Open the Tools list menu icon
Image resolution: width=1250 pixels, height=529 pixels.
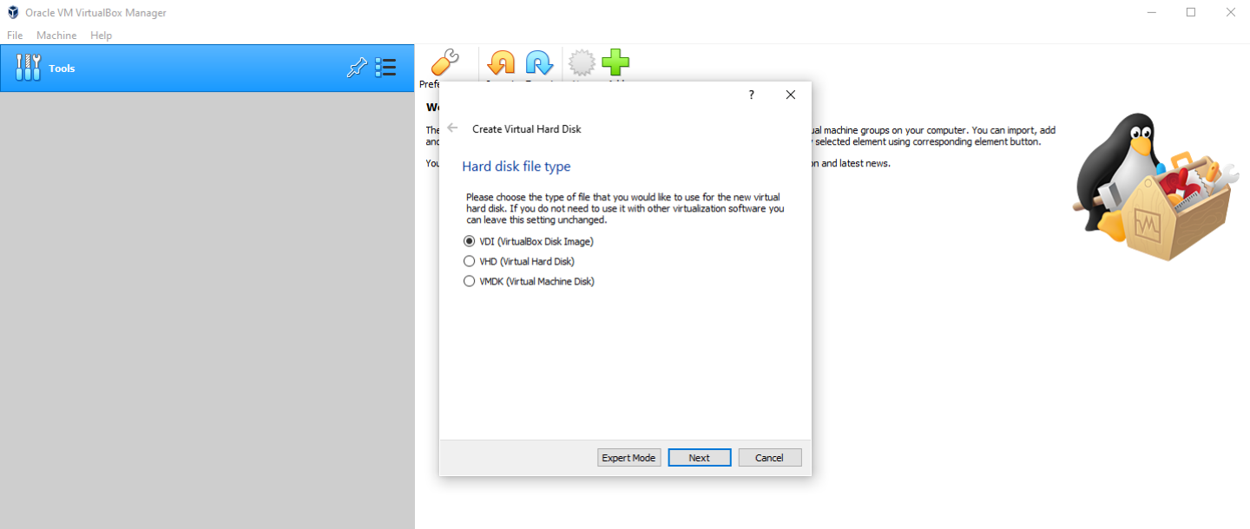[385, 68]
